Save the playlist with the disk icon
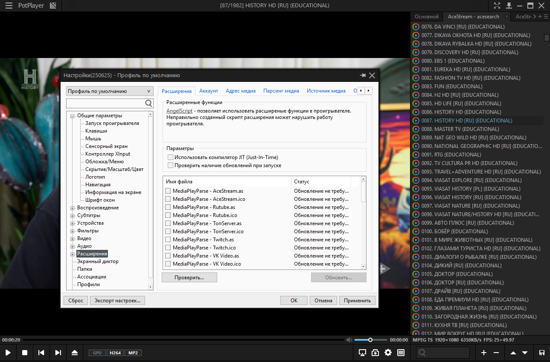Viewport: 550px width, 362px height. 542,353
